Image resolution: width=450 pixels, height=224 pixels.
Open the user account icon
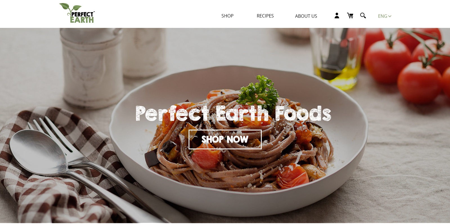337,15
